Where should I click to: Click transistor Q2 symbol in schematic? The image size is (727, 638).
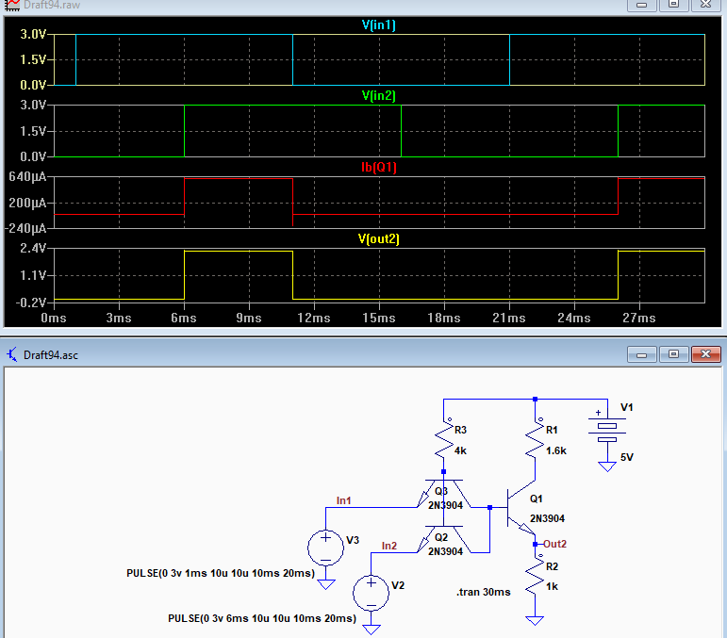click(x=444, y=539)
